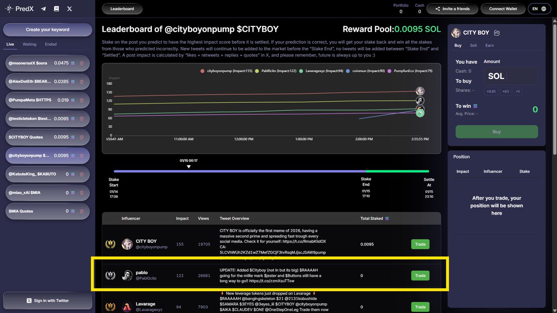Click the PredX logo
This screenshot has width=557, height=313.
[19, 9]
